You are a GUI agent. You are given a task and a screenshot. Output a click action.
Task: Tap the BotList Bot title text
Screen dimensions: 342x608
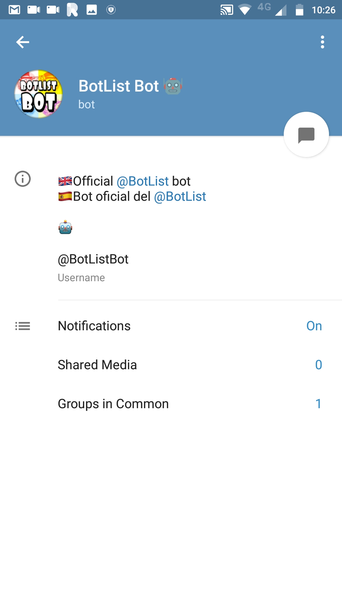119,86
